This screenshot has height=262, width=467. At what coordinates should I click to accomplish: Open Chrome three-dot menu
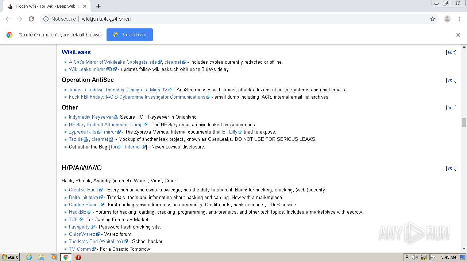pos(459,19)
